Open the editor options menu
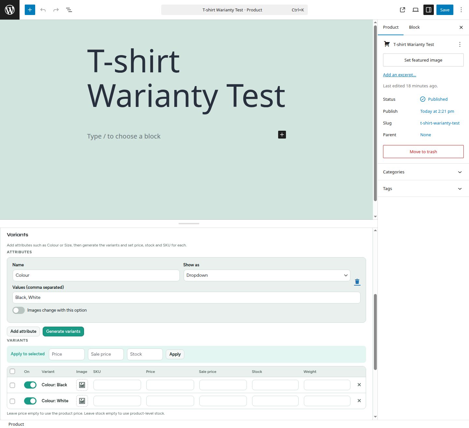 461,10
